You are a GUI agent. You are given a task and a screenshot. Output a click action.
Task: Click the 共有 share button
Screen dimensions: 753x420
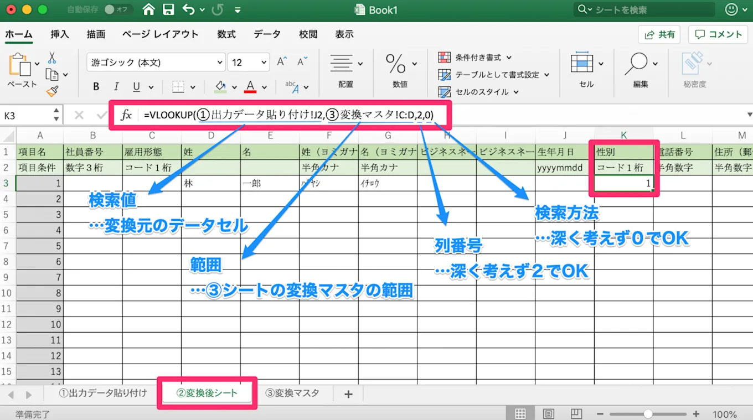pyautogui.click(x=659, y=34)
